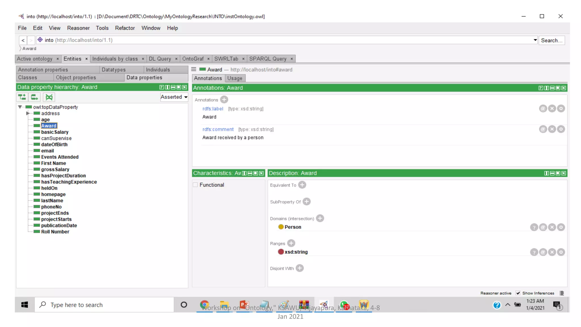Screen dimensions: 581x327
Task: Open the Reasoner menu
Action: coord(78,28)
